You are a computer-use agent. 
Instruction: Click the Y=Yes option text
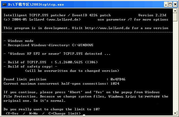click(x=13, y=114)
